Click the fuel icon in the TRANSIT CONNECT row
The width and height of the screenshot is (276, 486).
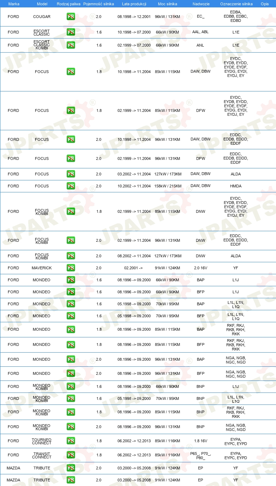coord(71,455)
